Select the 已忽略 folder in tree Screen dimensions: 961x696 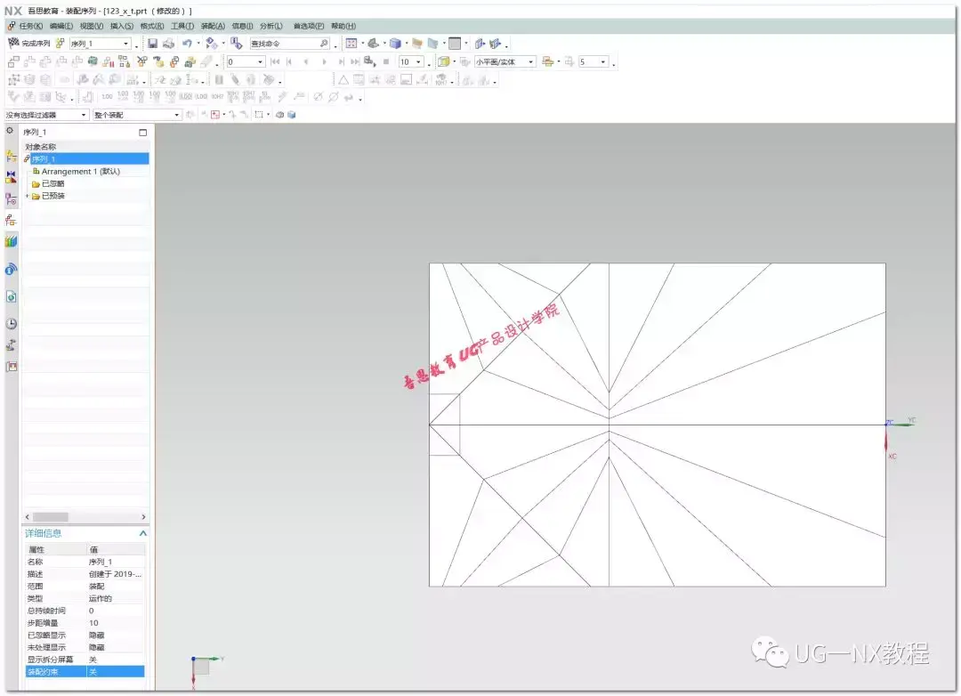tap(52, 183)
